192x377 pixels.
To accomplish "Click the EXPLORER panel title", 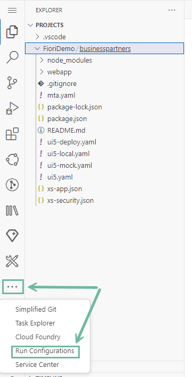I will coord(49,10).
